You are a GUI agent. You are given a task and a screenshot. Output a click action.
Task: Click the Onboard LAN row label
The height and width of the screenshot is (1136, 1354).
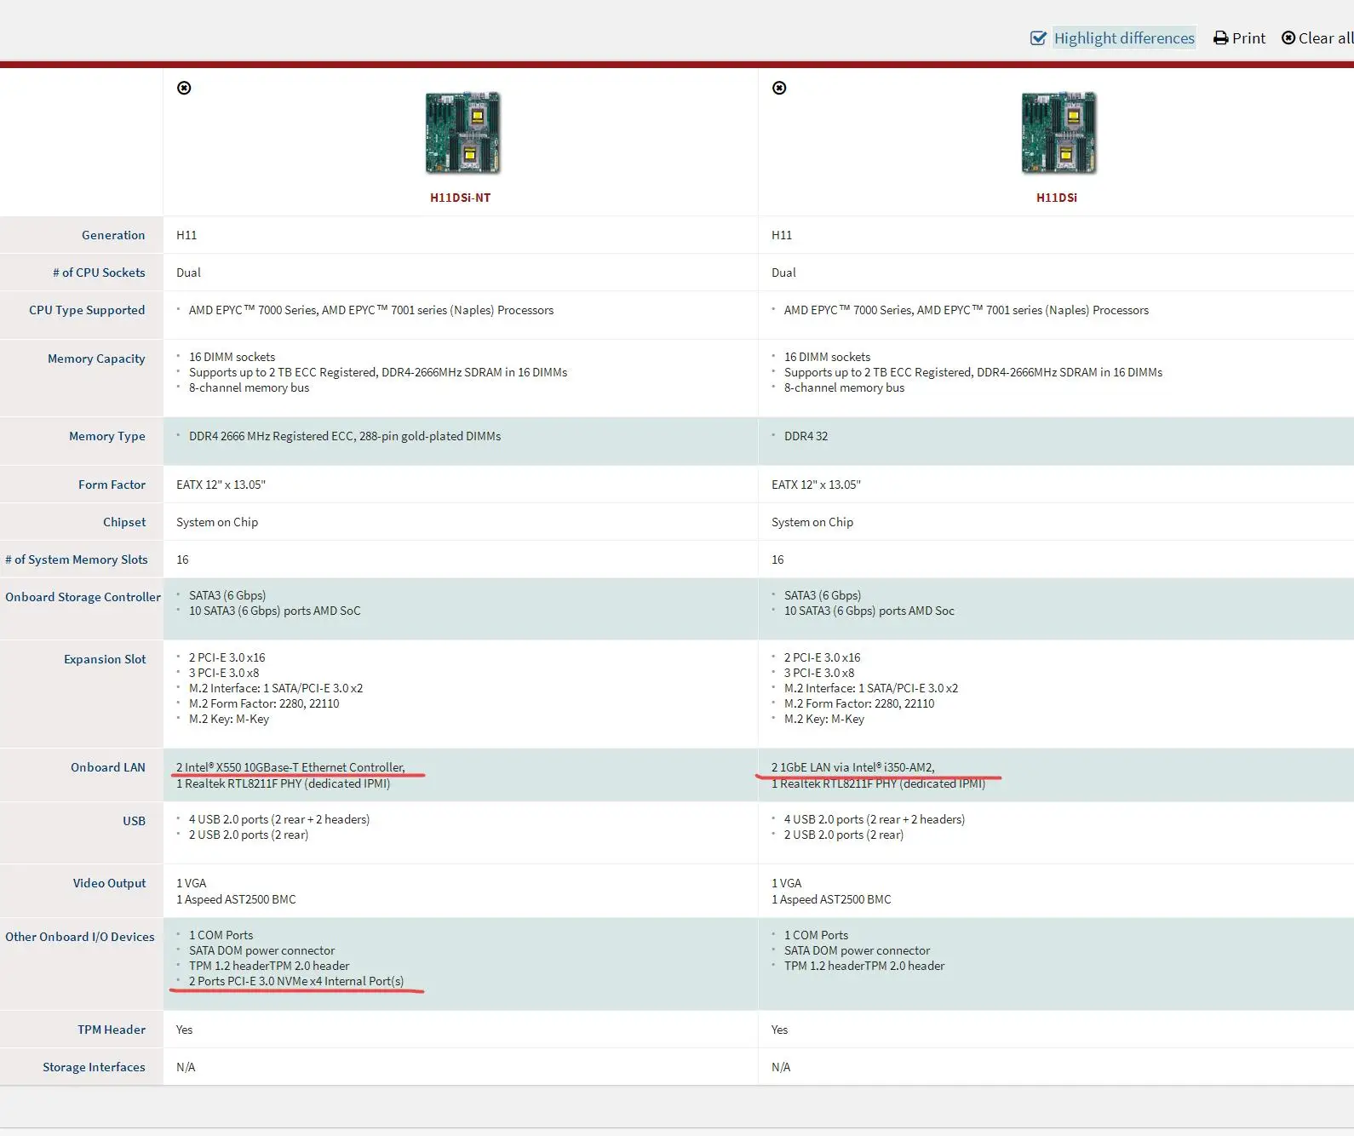(x=108, y=767)
